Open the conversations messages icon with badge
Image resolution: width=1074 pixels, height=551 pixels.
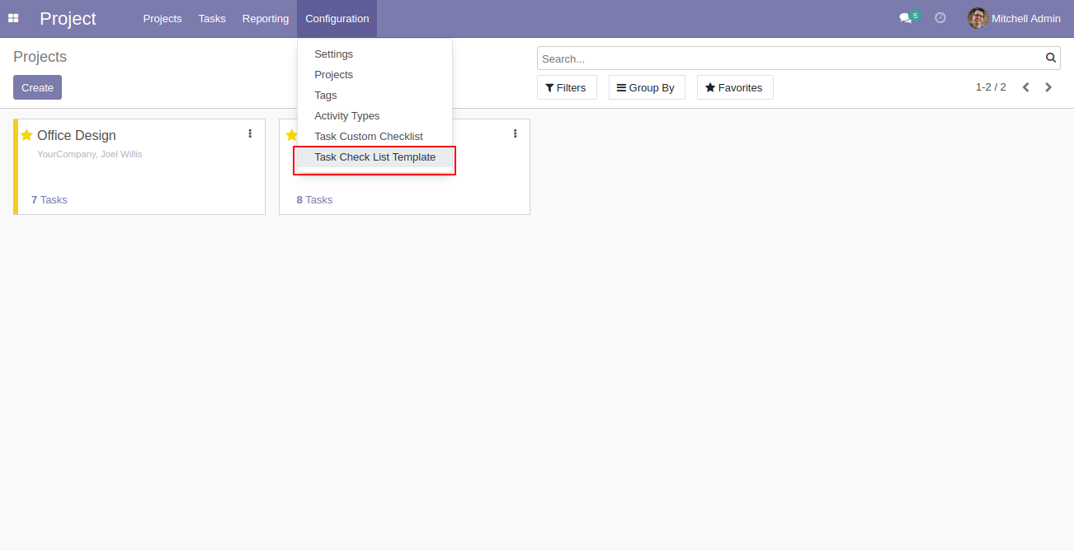point(909,17)
